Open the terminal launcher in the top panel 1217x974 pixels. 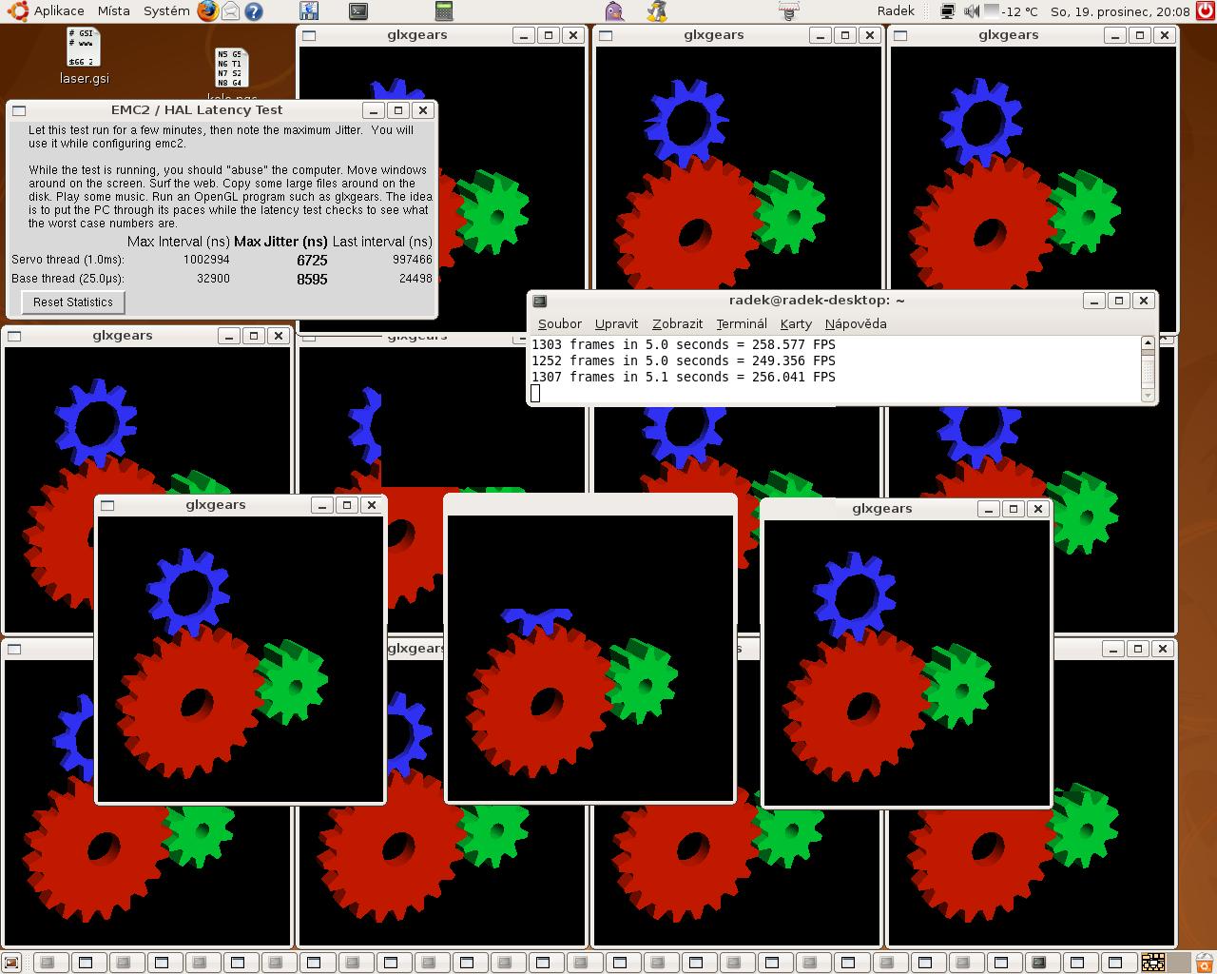(x=358, y=11)
